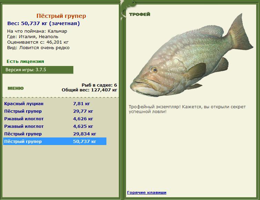Select the Красный луциан row
The width and height of the screenshot is (260, 200).
(x=55, y=103)
